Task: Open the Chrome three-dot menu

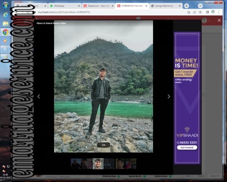Action: click(x=219, y=12)
